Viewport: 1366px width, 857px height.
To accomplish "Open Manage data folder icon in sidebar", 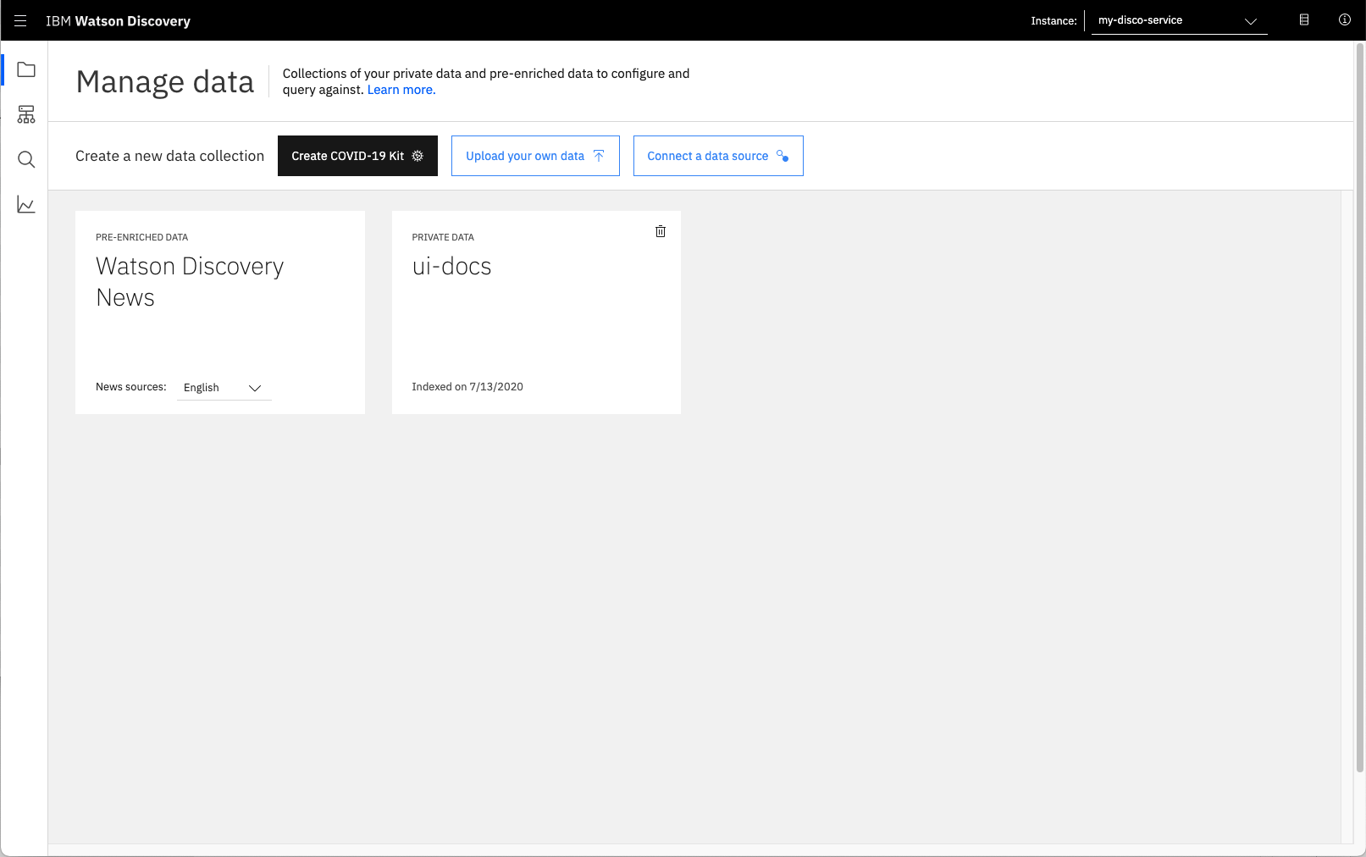I will pyautogui.click(x=26, y=69).
